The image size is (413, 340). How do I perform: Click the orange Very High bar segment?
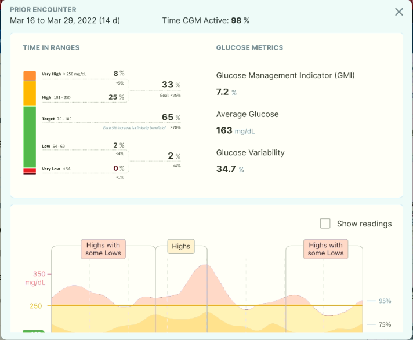click(x=30, y=76)
